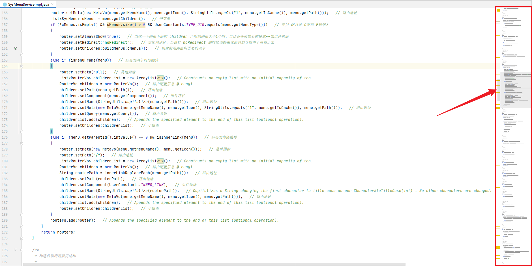532x266 pixels.
Task: Click the fold end marker at line 189
Action: click(22, 215)
